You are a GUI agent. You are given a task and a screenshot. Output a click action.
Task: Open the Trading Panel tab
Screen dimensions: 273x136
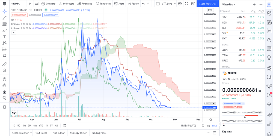click(x=99, y=133)
